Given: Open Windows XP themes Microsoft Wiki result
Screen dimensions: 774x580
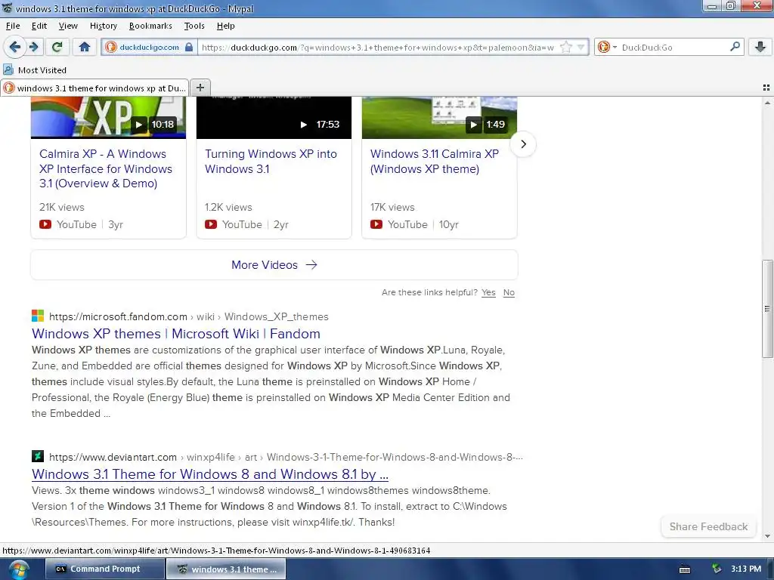Looking at the screenshot, I should coord(175,334).
